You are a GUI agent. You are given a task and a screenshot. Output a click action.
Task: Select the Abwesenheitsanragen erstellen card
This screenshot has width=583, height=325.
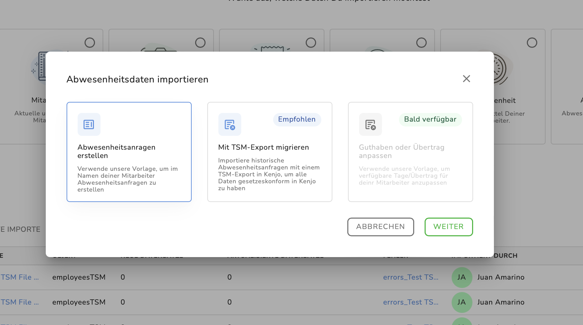pyautogui.click(x=129, y=152)
